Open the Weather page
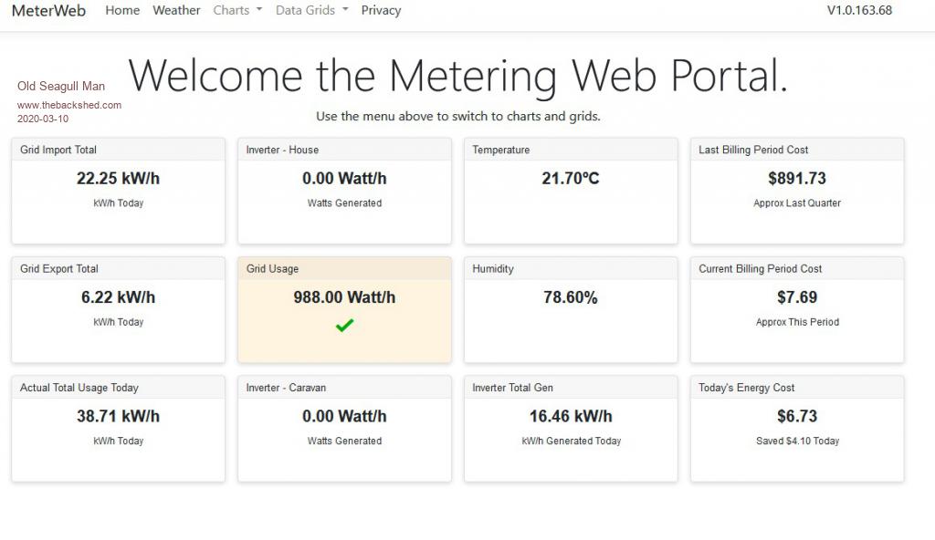Screen dimensions: 935x540 point(176,11)
